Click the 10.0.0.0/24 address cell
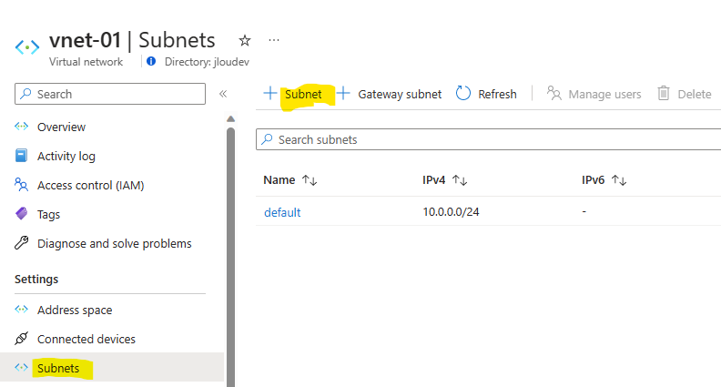The height and width of the screenshot is (387, 721). pyautogui.click(x=452, y=211)
